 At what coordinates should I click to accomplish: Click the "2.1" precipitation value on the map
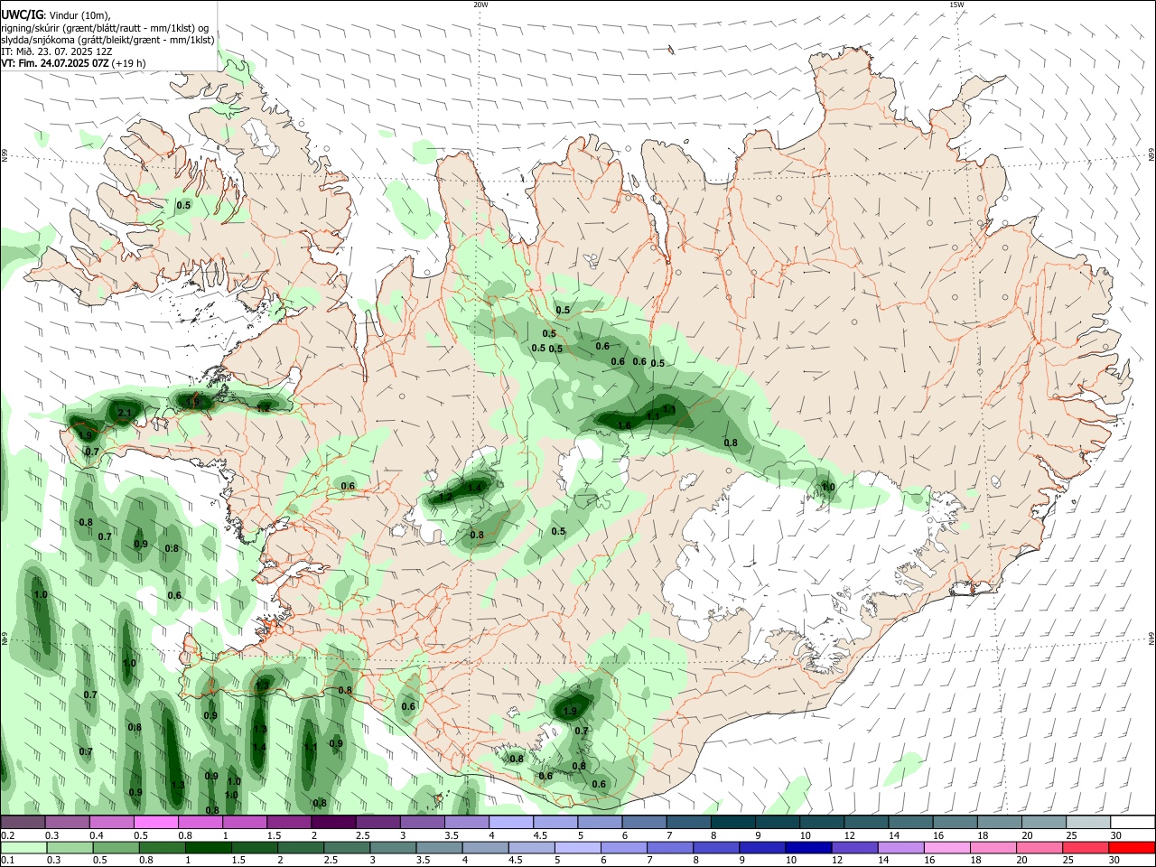(125, 414)
